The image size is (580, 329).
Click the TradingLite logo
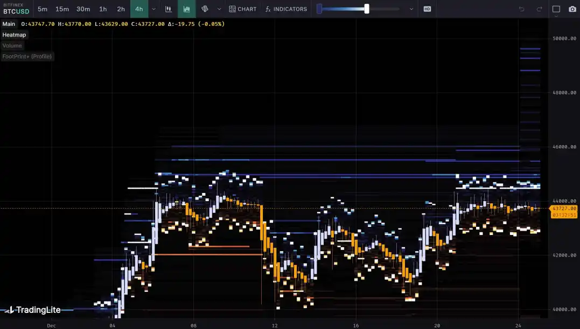coord(32,310)
